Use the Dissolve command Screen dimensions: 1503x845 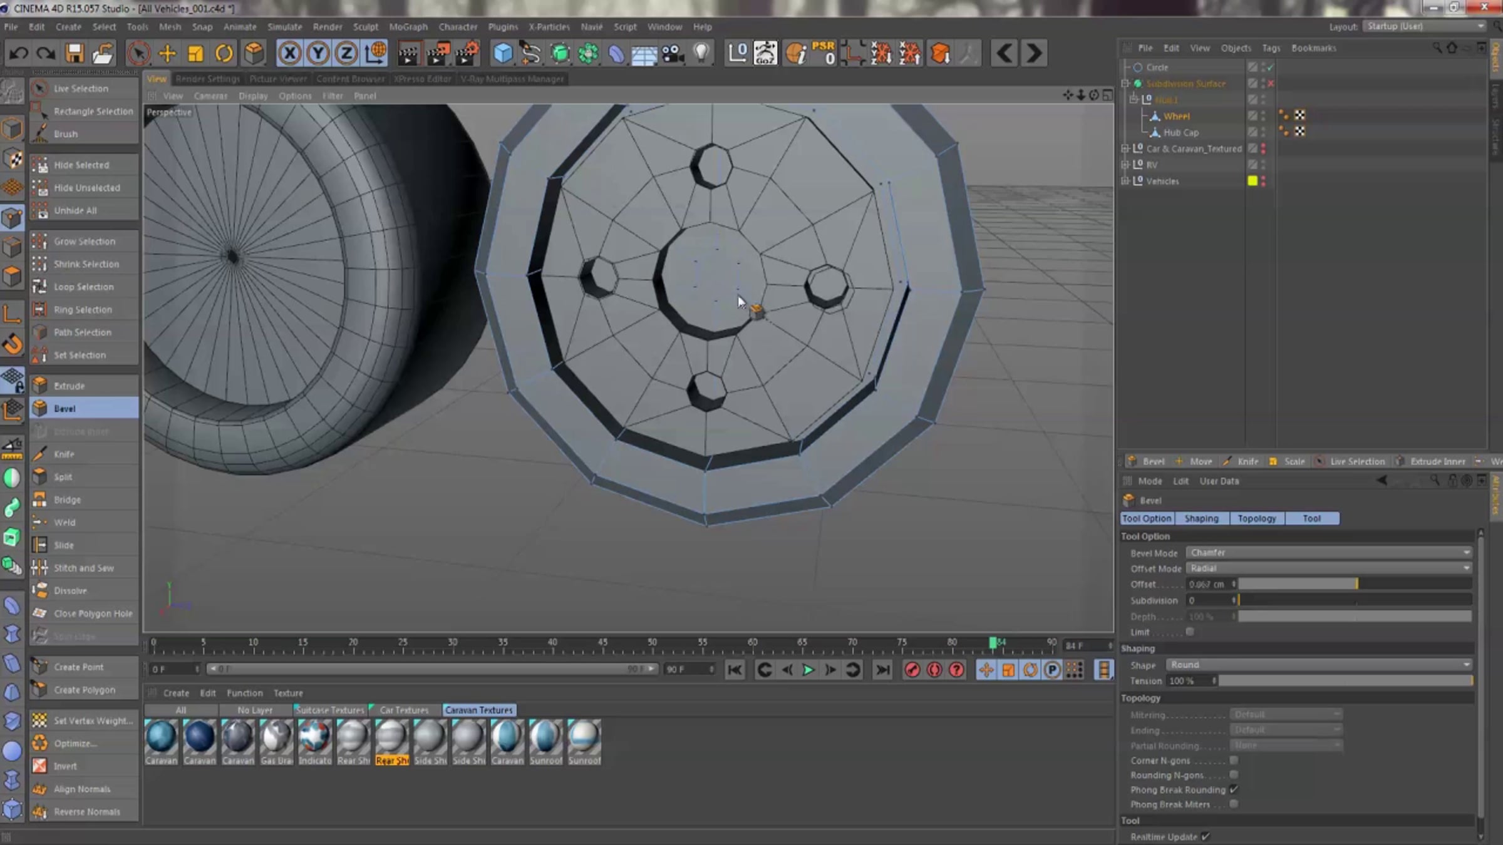pyautogui.click(x=83, y=590)
